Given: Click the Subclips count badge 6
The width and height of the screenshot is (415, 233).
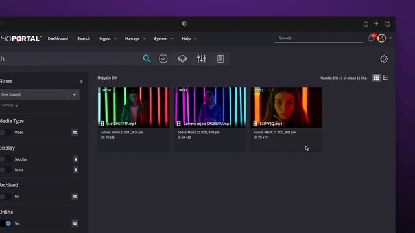Looking at the screenshot, I should [x=75, y=159].
